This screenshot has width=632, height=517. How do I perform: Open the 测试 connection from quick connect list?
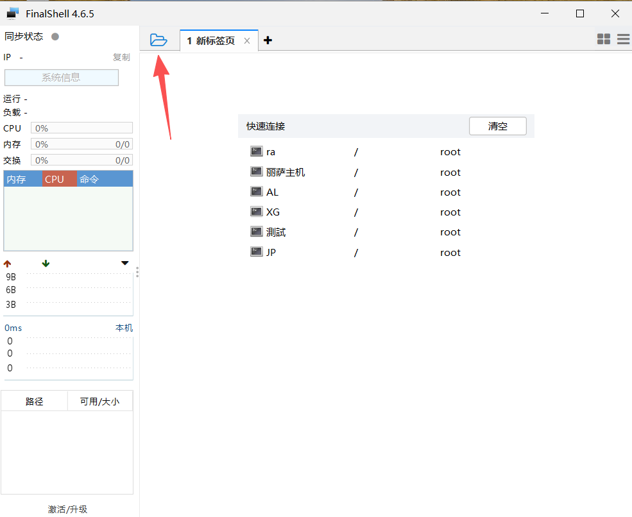(276, 232)
